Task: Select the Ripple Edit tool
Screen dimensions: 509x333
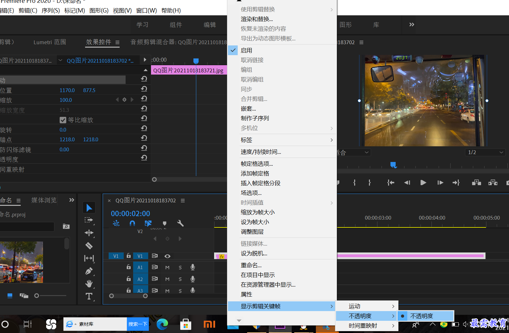Action: point(89,233)
